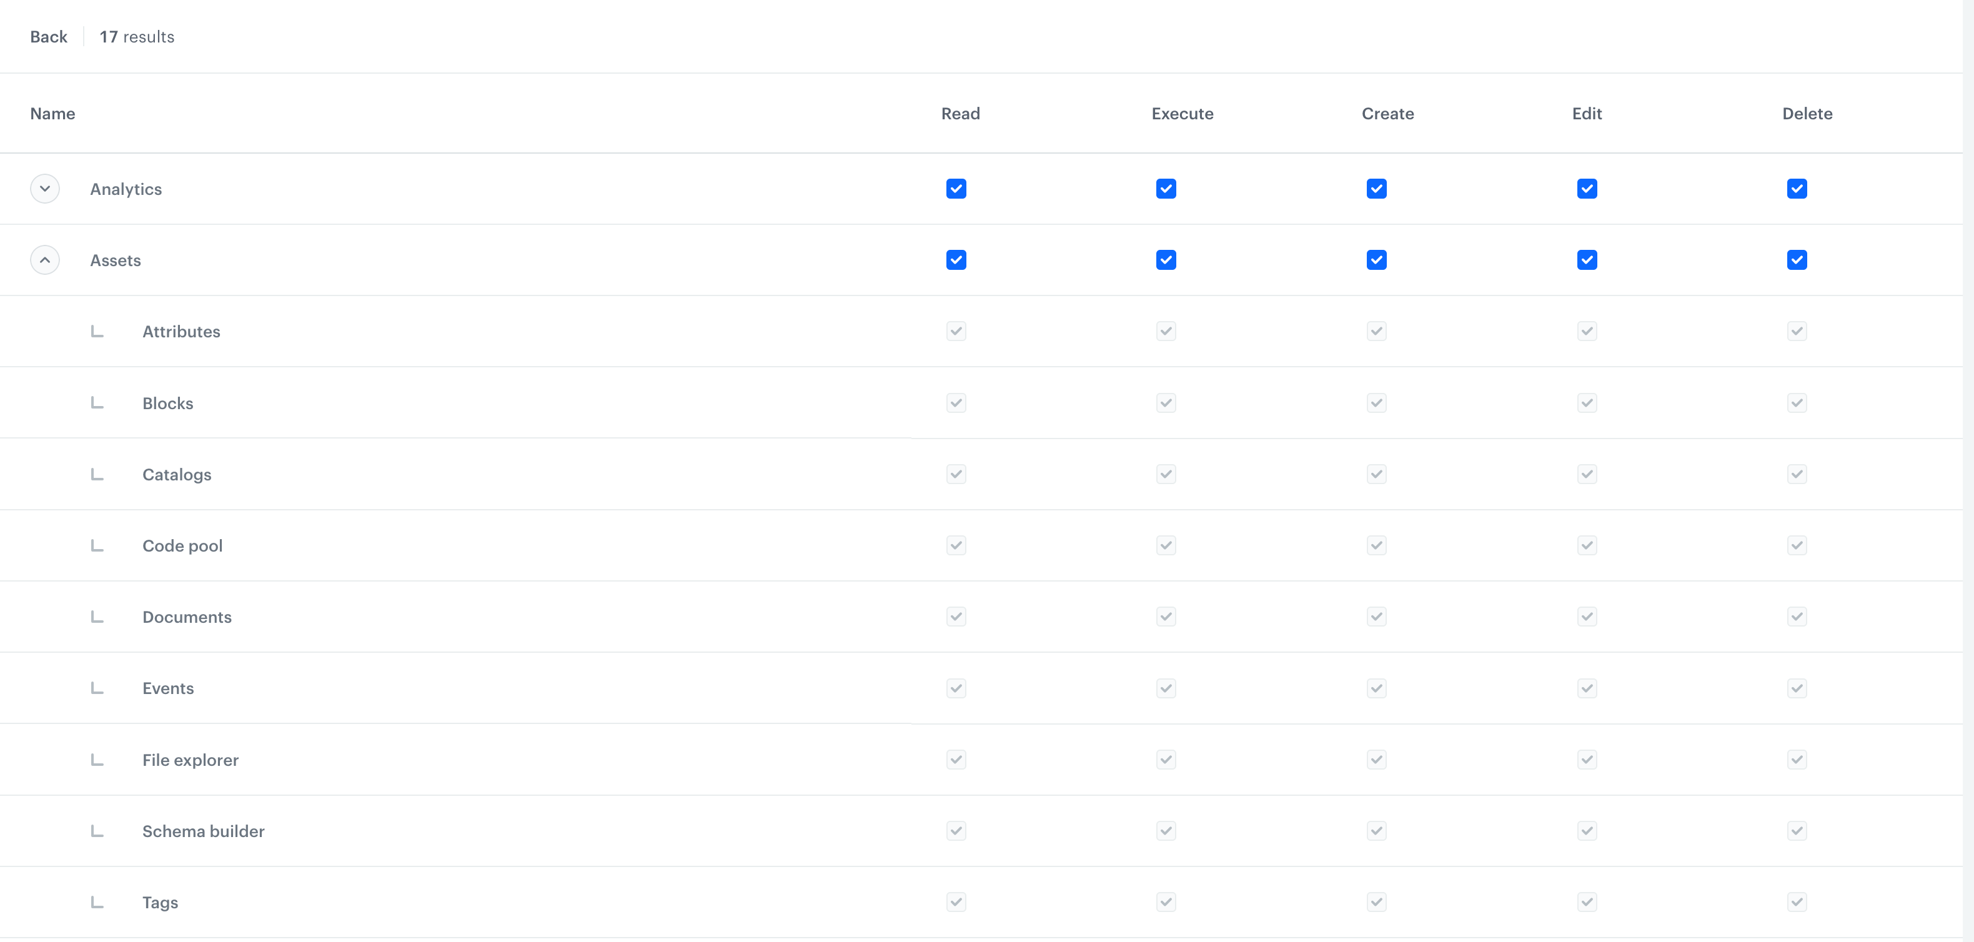
Task: Uncheck Read permission for Analytics
Action: pyautogui.click(x=956, y=188)
